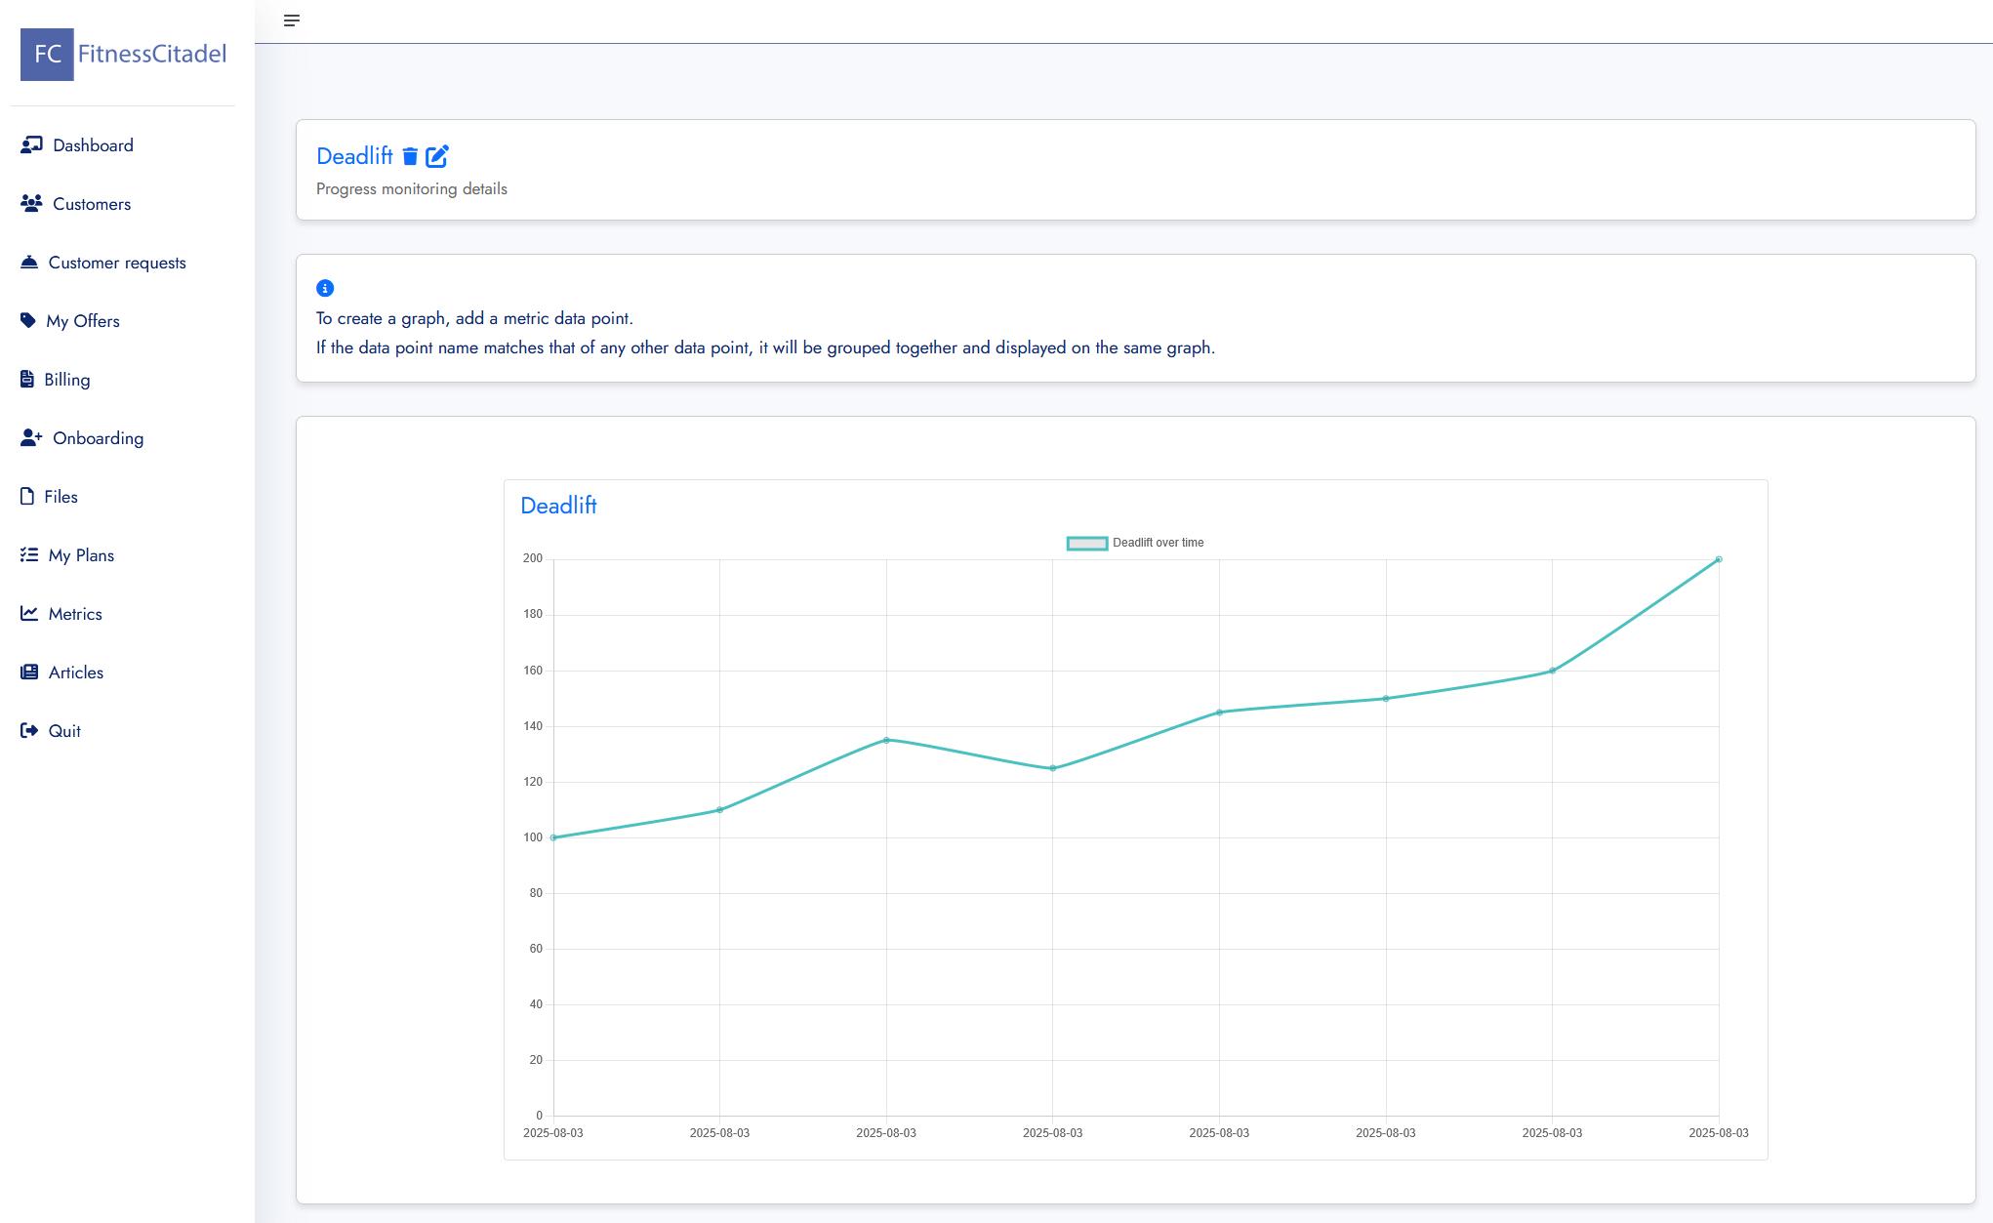Image resolution: width=1993 pixels, height=1223 pixels.
Task: Open the Metrics section
Action: click(x=75, y=614)
